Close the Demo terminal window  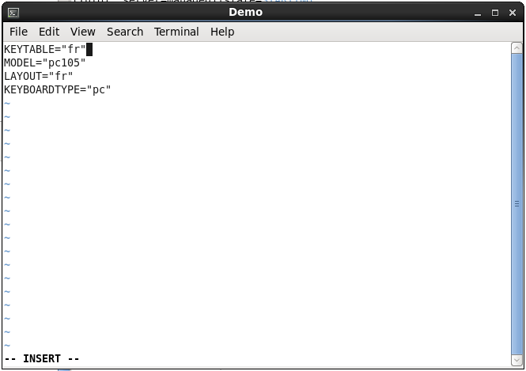click(x=512, y=13)
